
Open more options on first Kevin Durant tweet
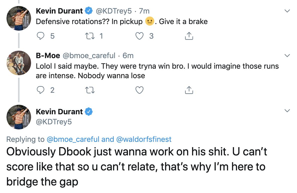287,11
